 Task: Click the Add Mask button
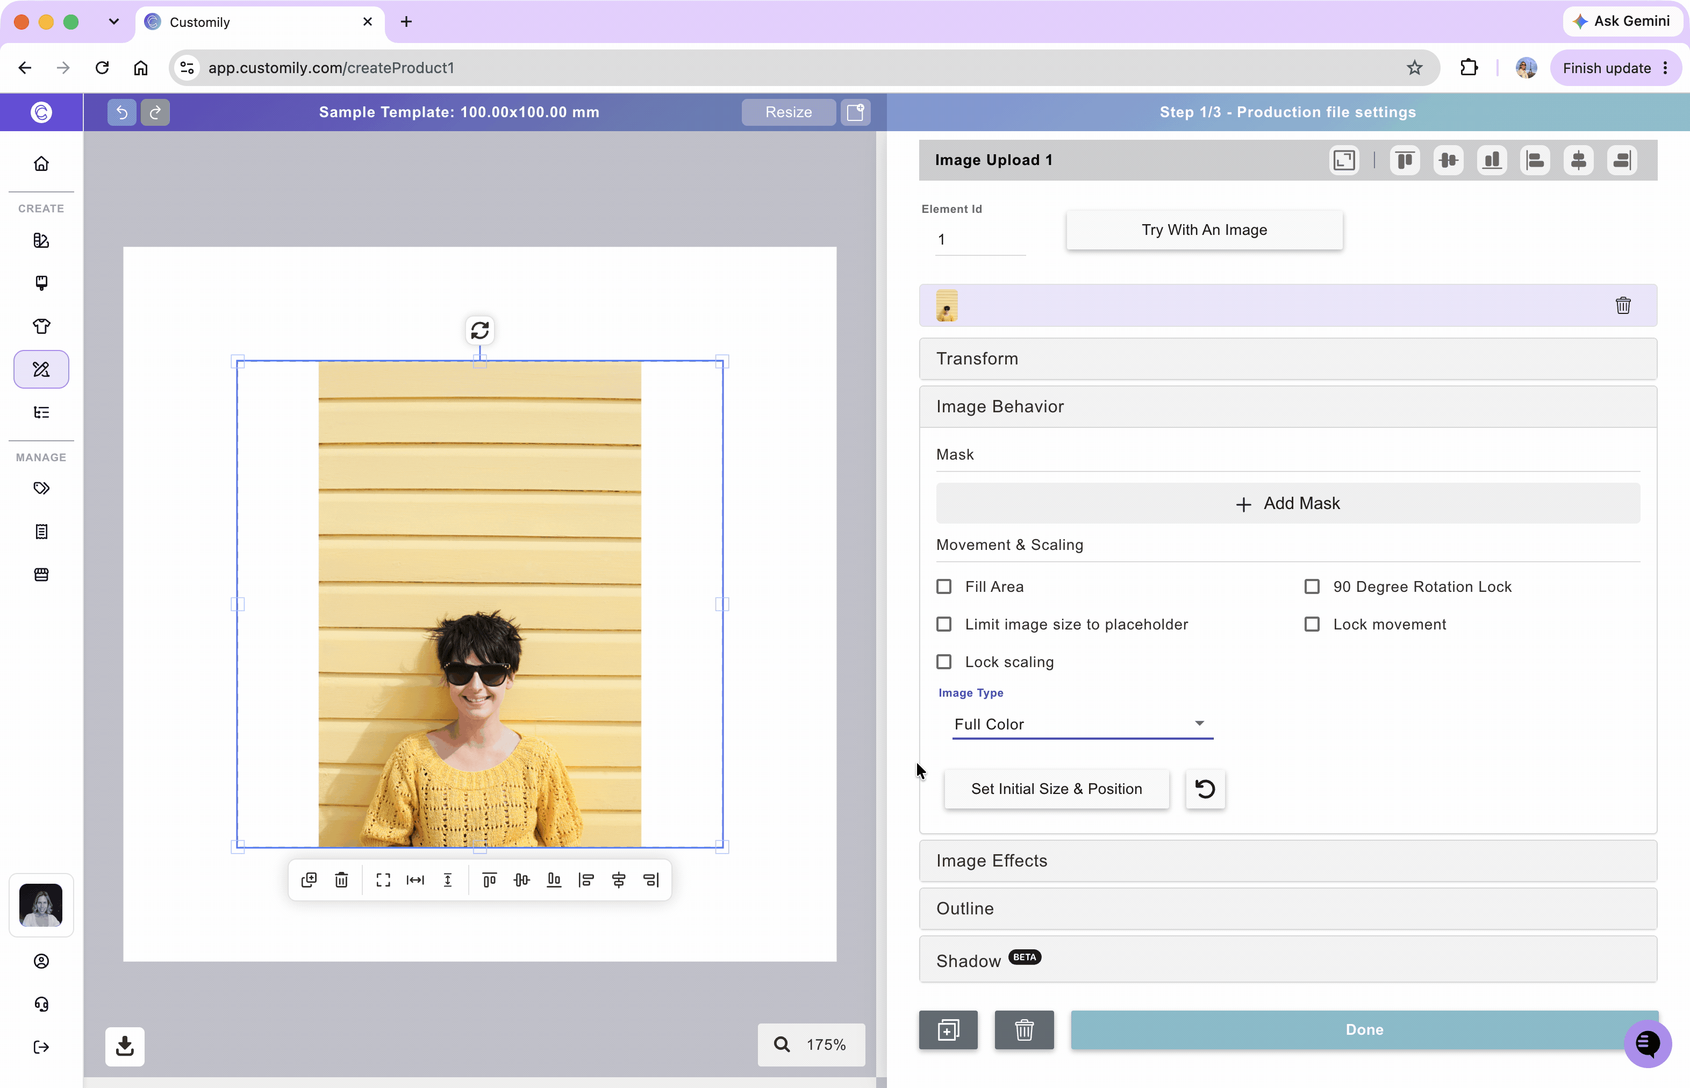pyautogui.click(x=1288, y=503)
